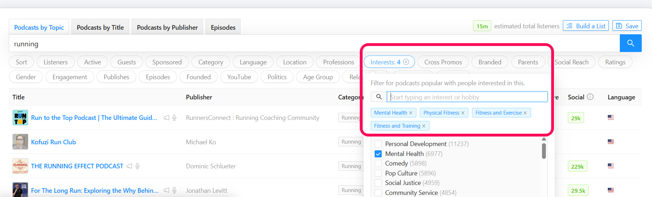Clear the Interests filter with its X icon

[x=406, y=62]
